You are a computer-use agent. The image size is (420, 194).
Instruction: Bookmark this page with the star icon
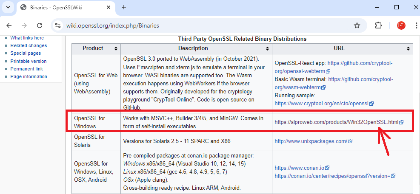click(357, 25)
